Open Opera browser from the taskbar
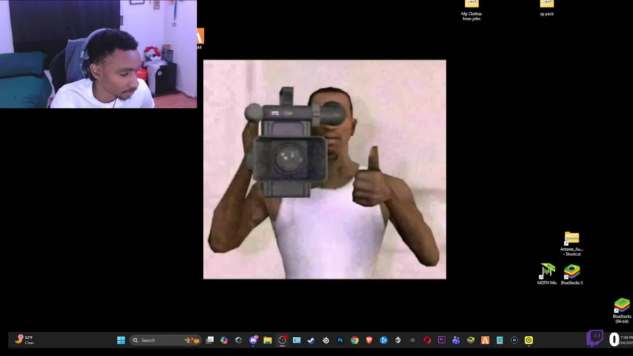633x356 pixels. [427, 340]
